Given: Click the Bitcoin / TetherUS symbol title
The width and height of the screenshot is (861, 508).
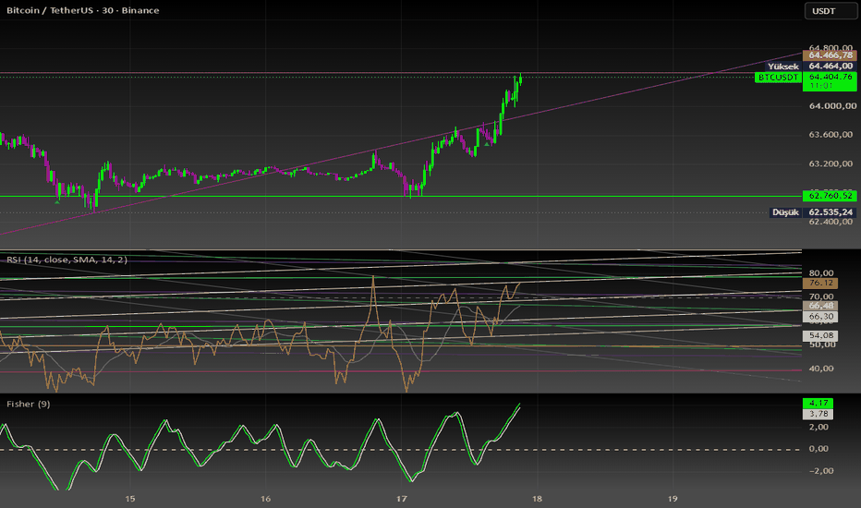Looking at the screenshot, I should (82, 10).
